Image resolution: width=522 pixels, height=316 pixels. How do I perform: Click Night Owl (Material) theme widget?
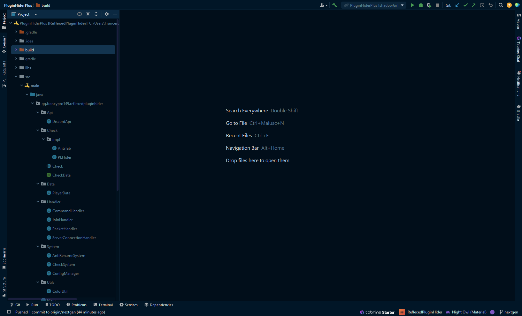click(x=466, y=312)
